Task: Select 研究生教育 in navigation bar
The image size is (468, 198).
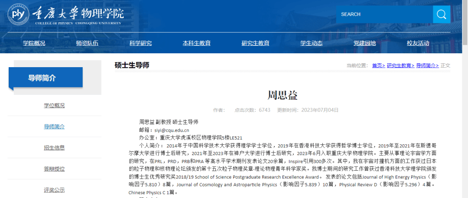Action: [x=255, y=43]
